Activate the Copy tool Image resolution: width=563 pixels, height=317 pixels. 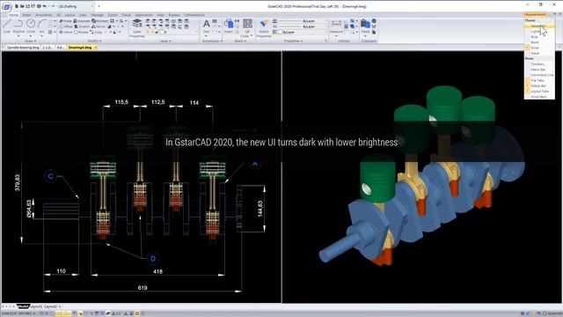[x=97, y=32]
